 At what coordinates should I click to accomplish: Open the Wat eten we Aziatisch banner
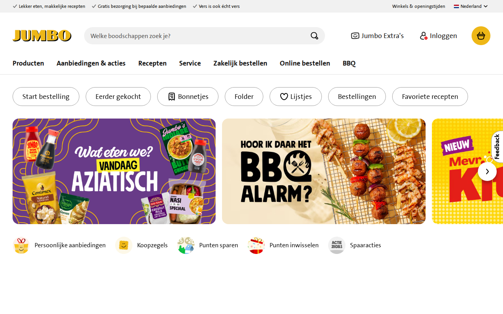(114, 171)
